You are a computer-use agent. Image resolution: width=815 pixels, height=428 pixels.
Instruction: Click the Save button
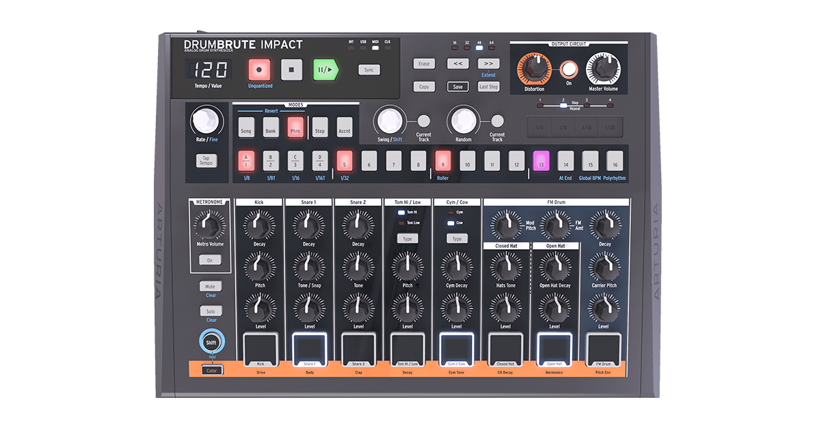pos(458,87)
